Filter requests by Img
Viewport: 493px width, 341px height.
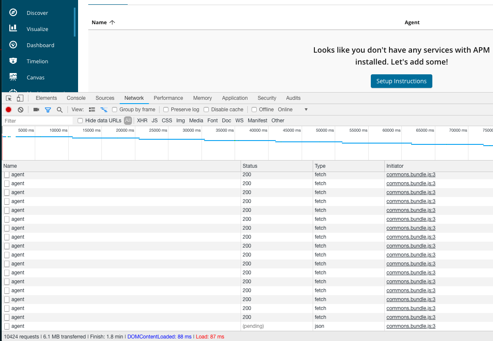pyautogui.click(x=180, y=121)
